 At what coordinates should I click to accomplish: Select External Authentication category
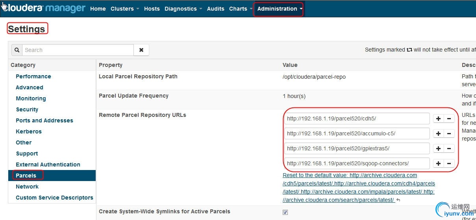coord(48,165)
